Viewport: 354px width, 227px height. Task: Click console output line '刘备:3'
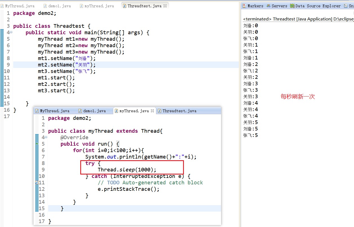pos(251,84)
